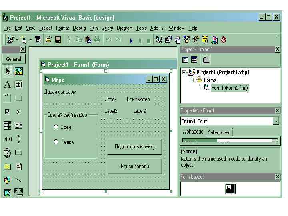Collapse the Project1 (Project1.vbp) node
288x216 pixels.
(184, 72)
